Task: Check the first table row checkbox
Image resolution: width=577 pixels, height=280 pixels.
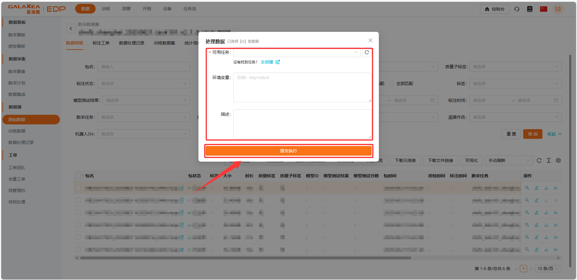Action: point(78,188)
